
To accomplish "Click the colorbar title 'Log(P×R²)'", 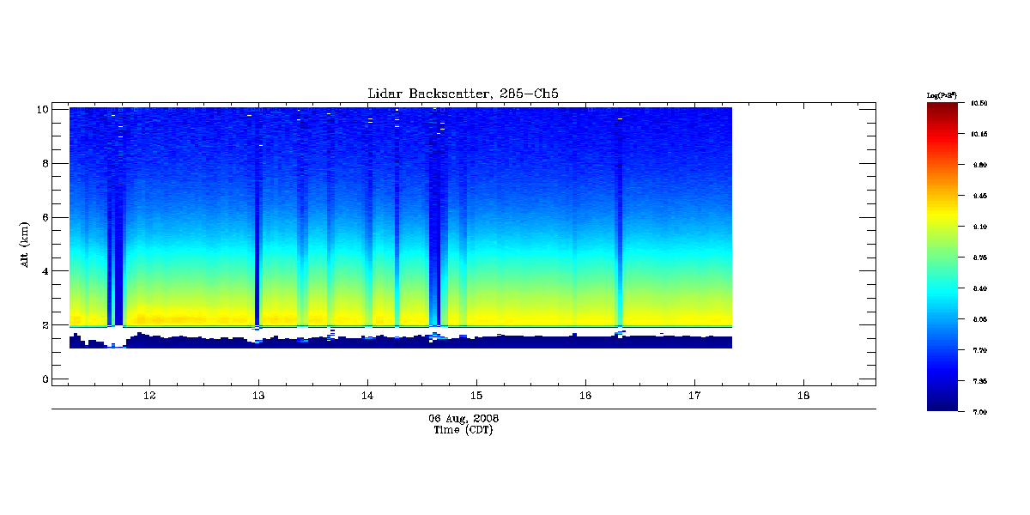I will click(942, 94).
